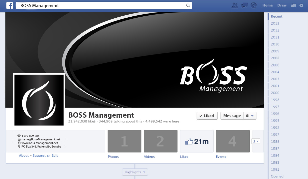Expand the Highlights dropdown
This screenshot has width=308, height=179.
135,172
